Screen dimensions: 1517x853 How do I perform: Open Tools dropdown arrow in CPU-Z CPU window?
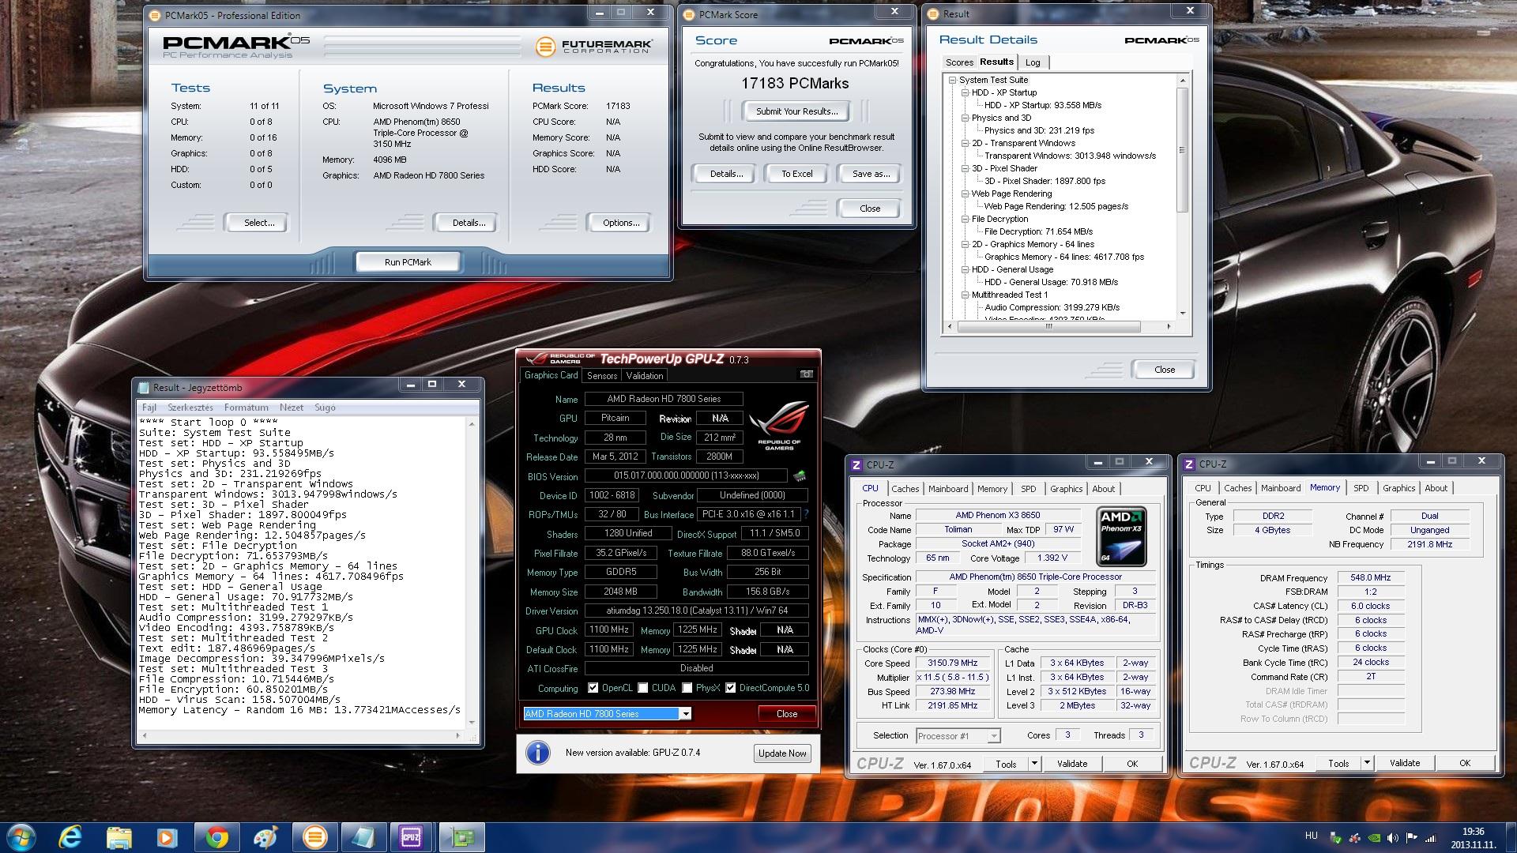pos(1034,764)
